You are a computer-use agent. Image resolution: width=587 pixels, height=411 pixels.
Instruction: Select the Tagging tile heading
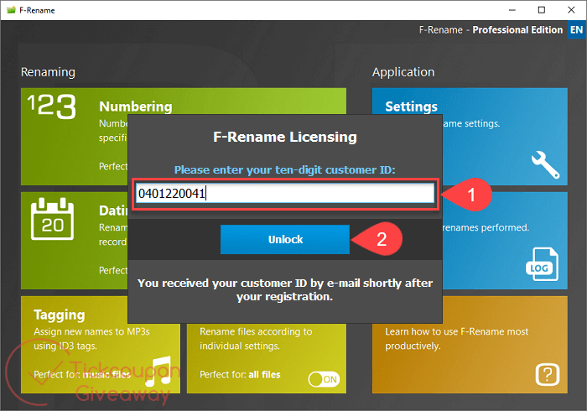tap(60, 315)
